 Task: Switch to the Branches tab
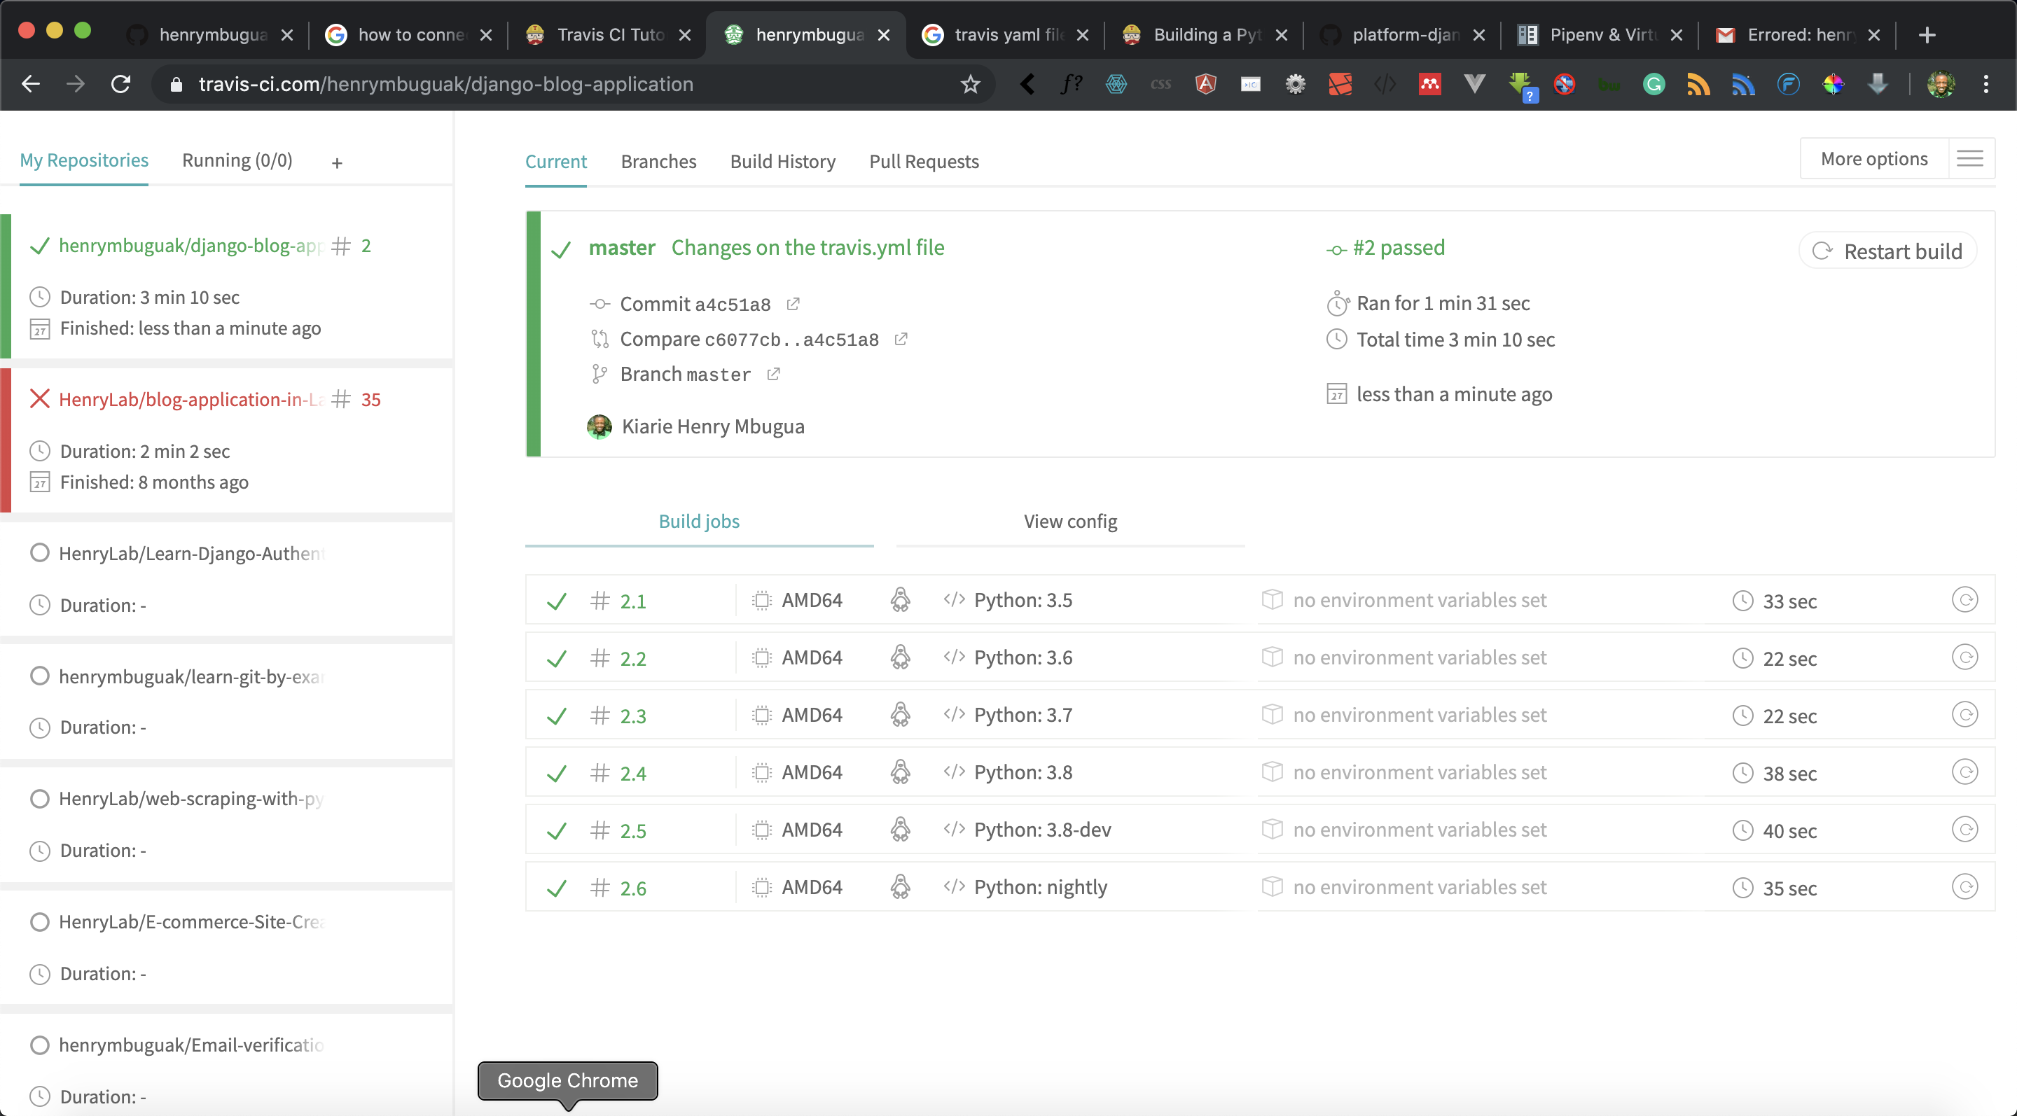[x=658, y=161]
